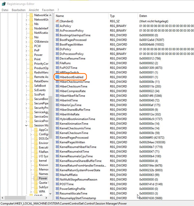Open the Favoriten menu
The height and width of the screenshot is (206, 194).
coord(48,10)
